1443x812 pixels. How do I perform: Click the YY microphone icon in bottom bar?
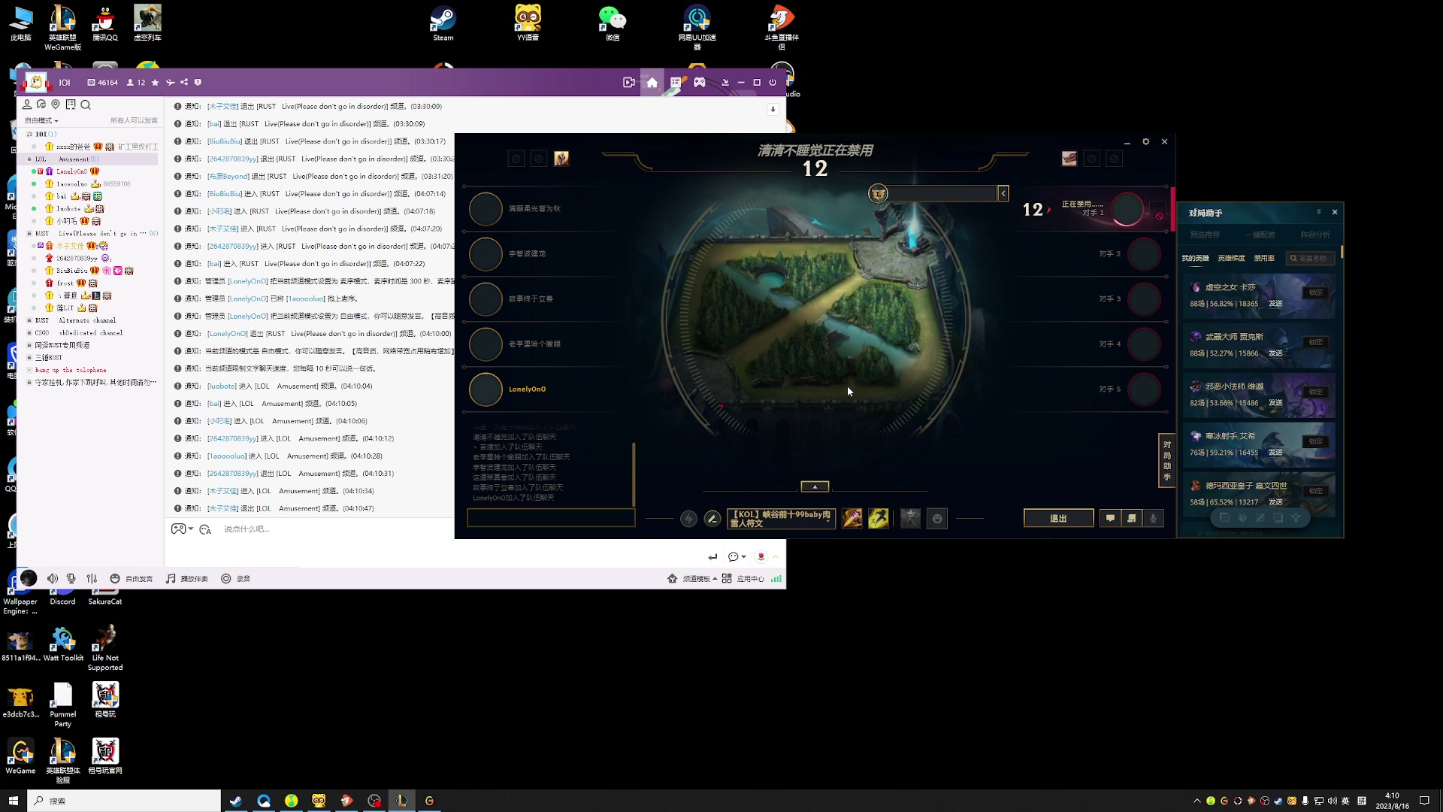click(x=71, y=579)
